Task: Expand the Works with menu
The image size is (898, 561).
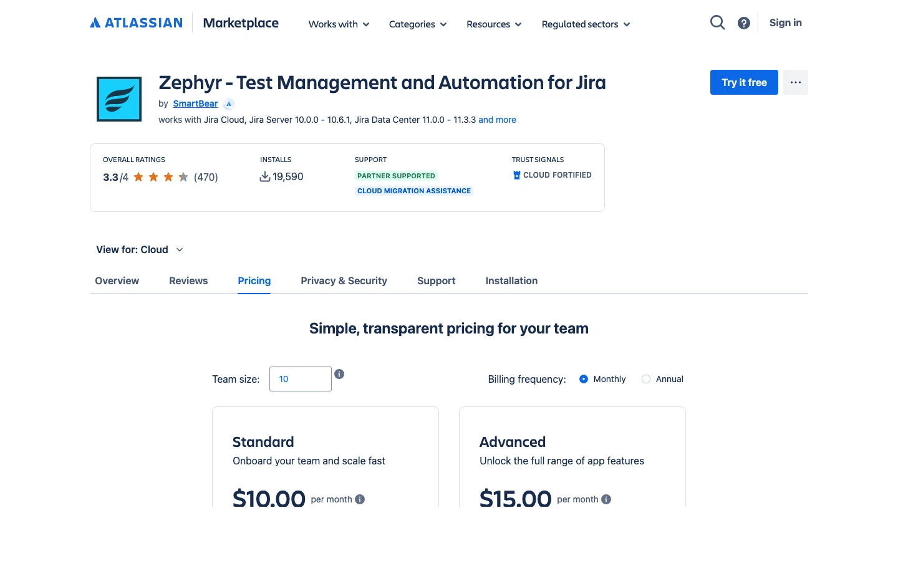Action: click(x=339, y=24)
